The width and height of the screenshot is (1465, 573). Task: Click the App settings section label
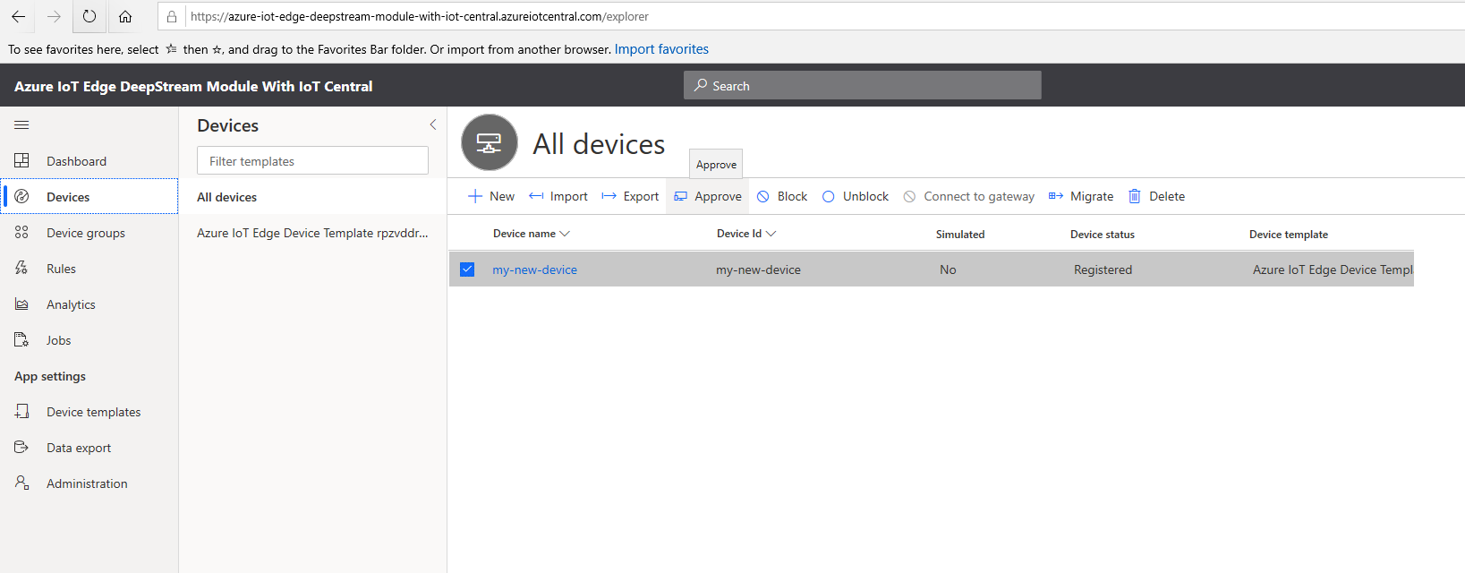pyautogui.click(x=50, y=376)
